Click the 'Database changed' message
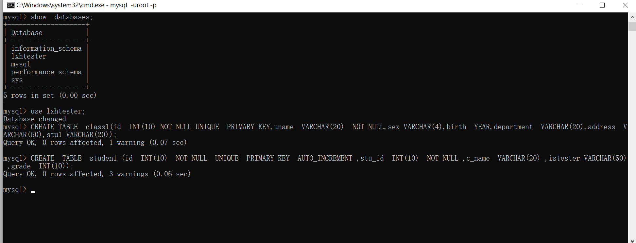Screen dimensions: 636x243 [x=35, y=119]
